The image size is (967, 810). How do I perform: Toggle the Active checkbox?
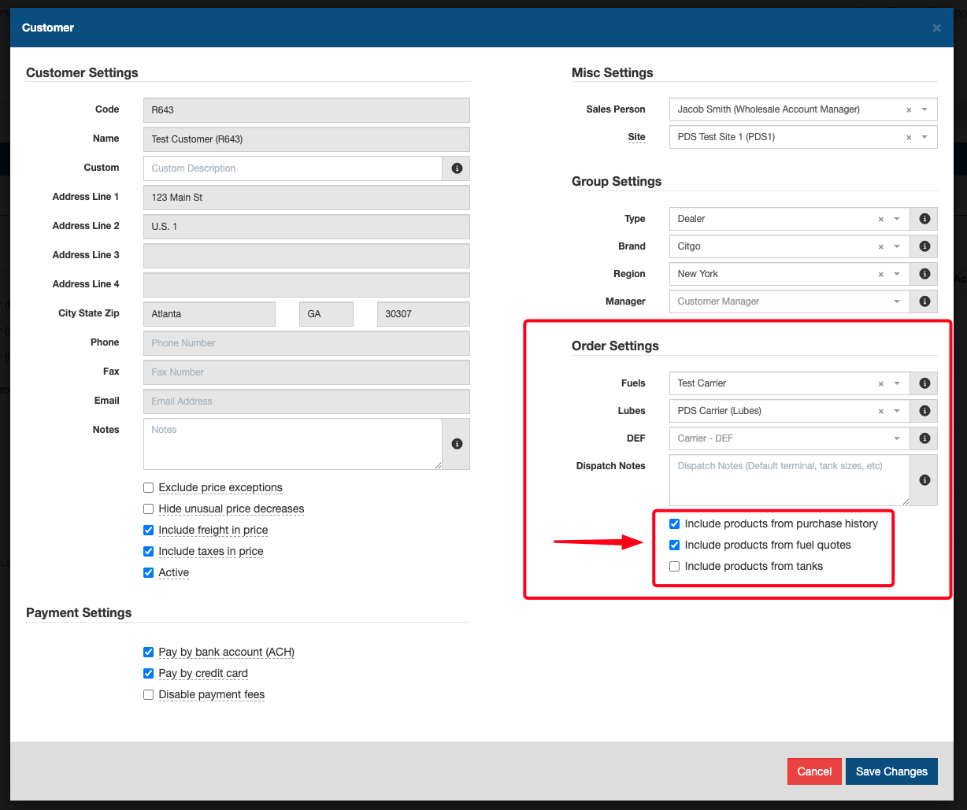(148, 573)
